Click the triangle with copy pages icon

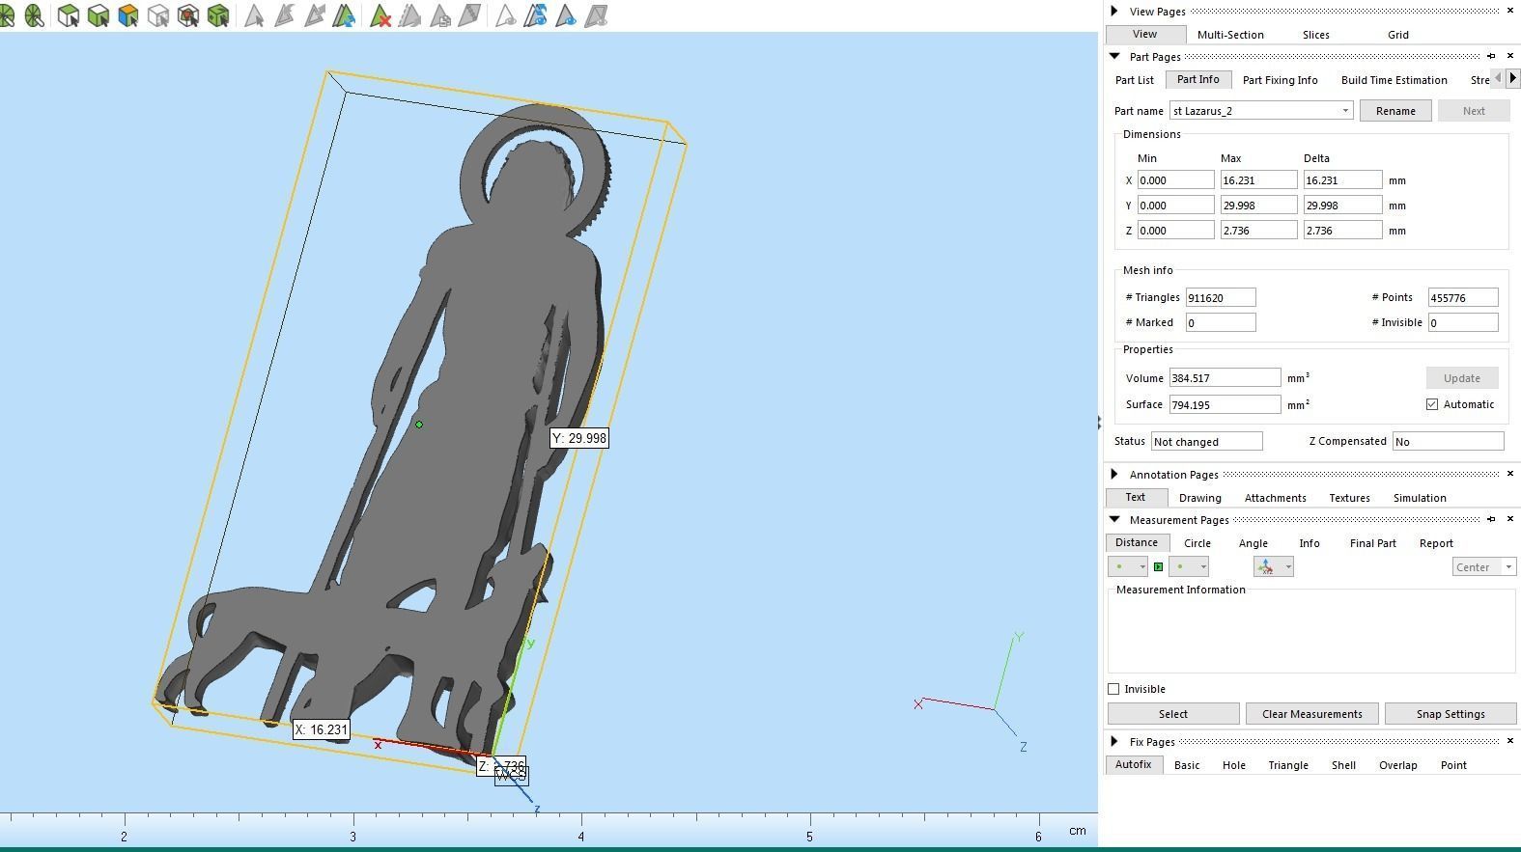tap(439, 15)
